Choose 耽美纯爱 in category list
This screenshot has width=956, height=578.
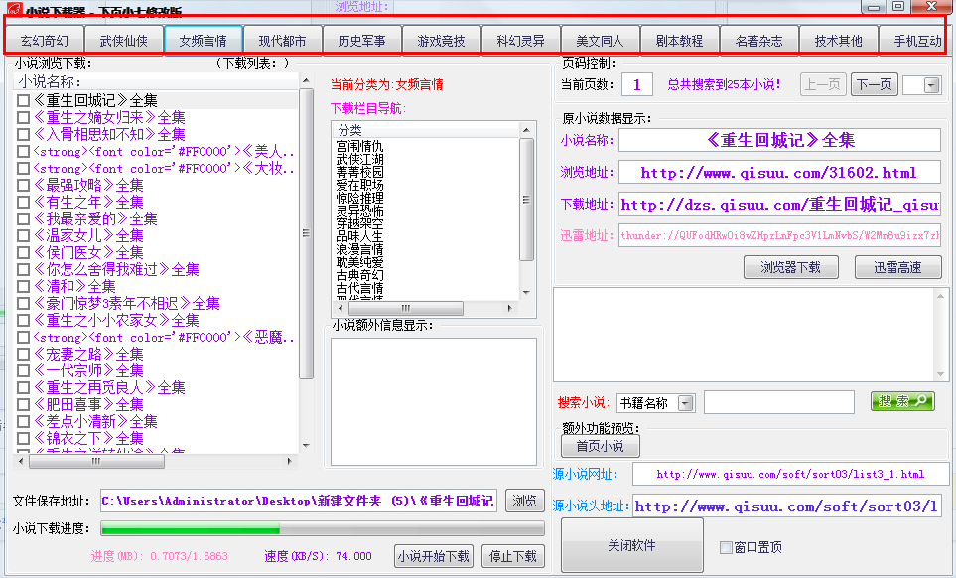[359, 262]
